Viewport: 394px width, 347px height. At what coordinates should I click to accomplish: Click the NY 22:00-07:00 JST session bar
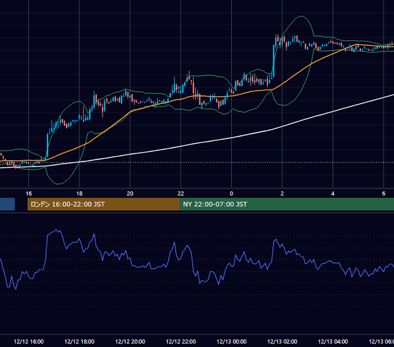click(287, 204)
